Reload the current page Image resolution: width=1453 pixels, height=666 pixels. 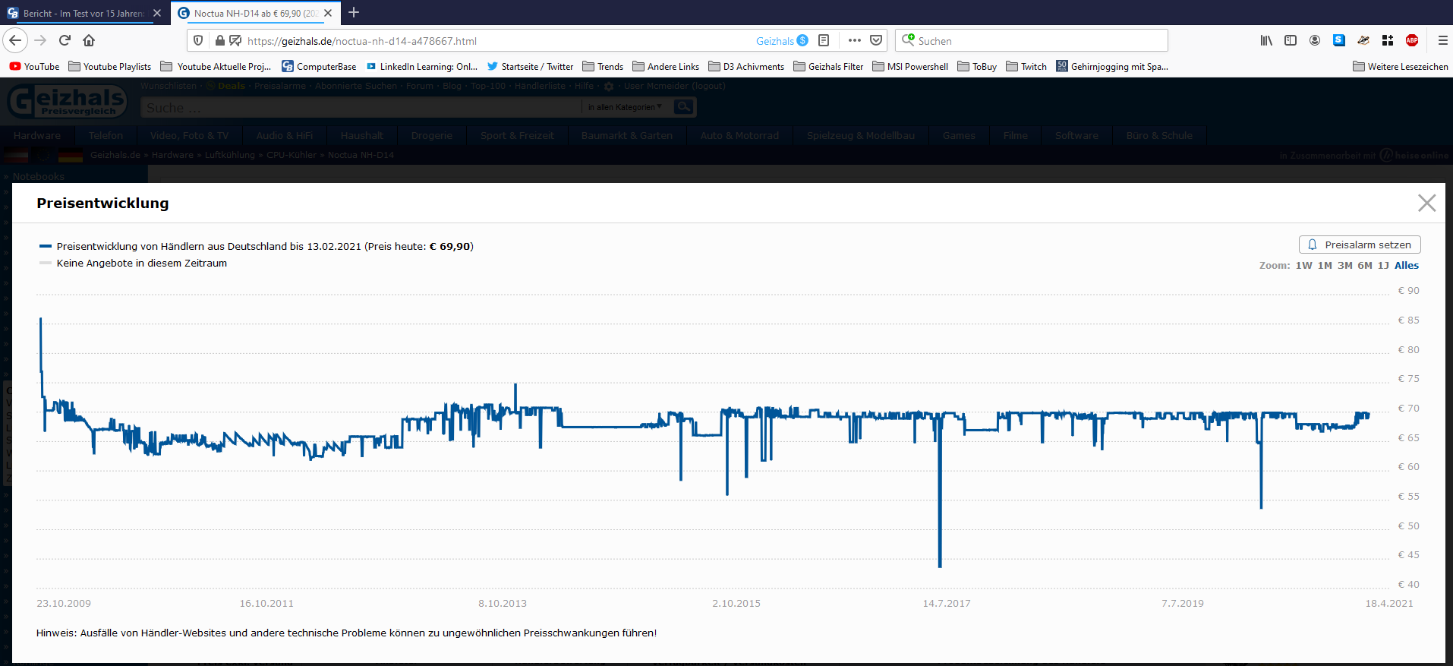coord(65,40)
